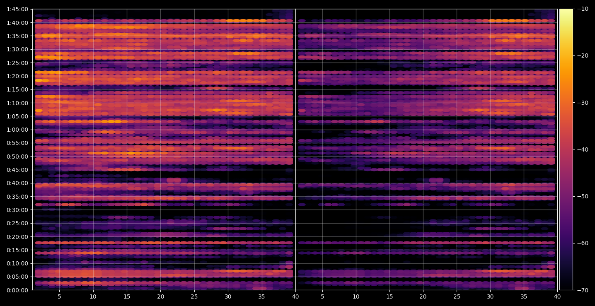Select the −40 colorbar tick label
595x306 pixels.
pyautogui.click(x=583, y=149)
